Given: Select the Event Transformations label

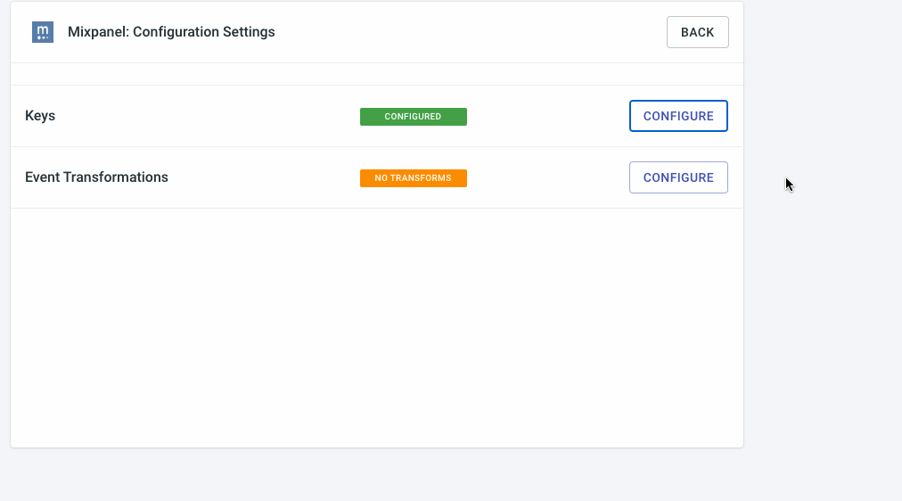Looking at the screenshot, I should (96, 177).
